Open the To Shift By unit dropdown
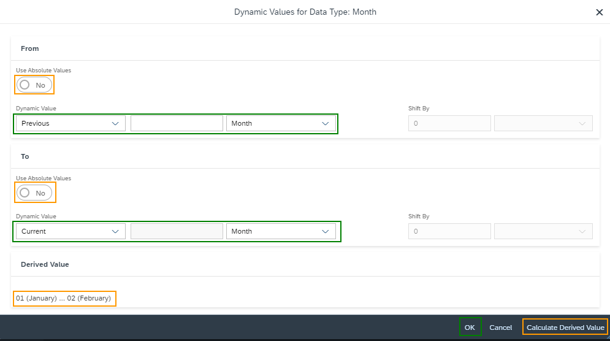This screenshot has height=341, width=610. tap(543, 231)
